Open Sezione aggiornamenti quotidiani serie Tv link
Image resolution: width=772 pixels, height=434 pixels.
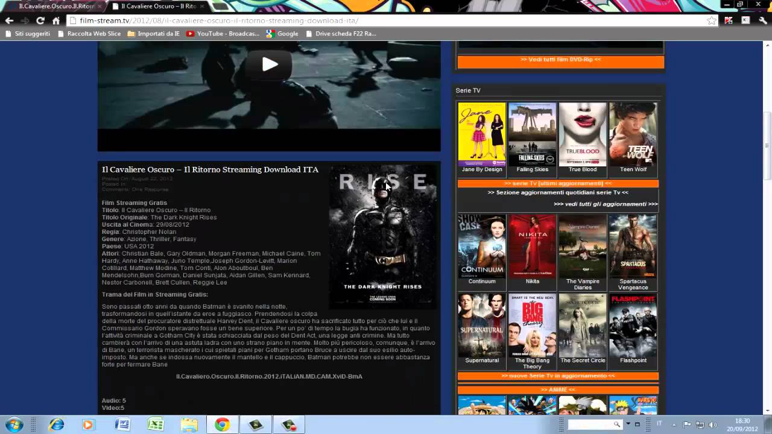point(558,192)
